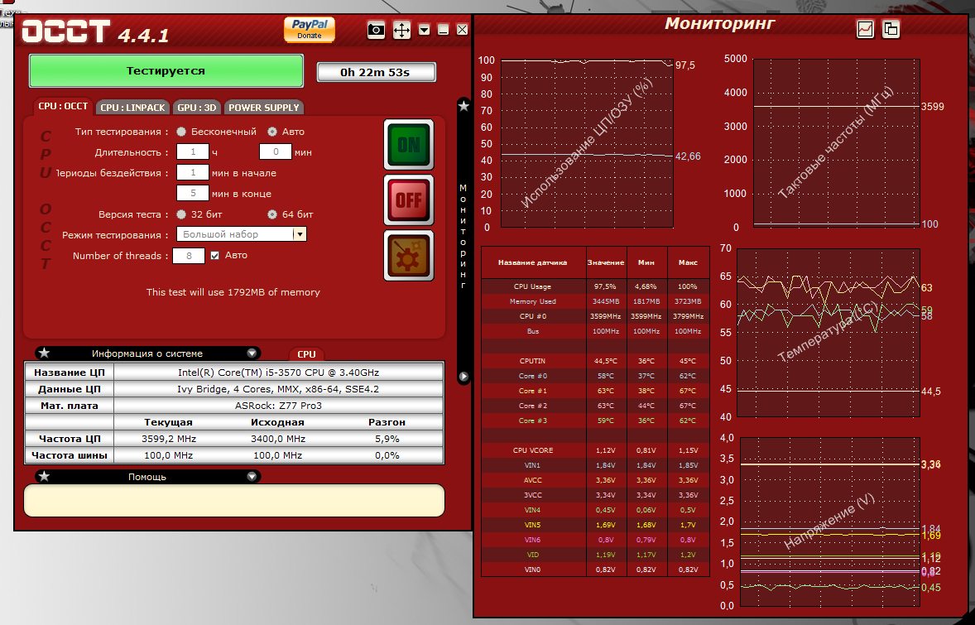Viewport: 975px width, 625px height.
Task: Collapse the Информация о системе section
Action: click(252, 353)
